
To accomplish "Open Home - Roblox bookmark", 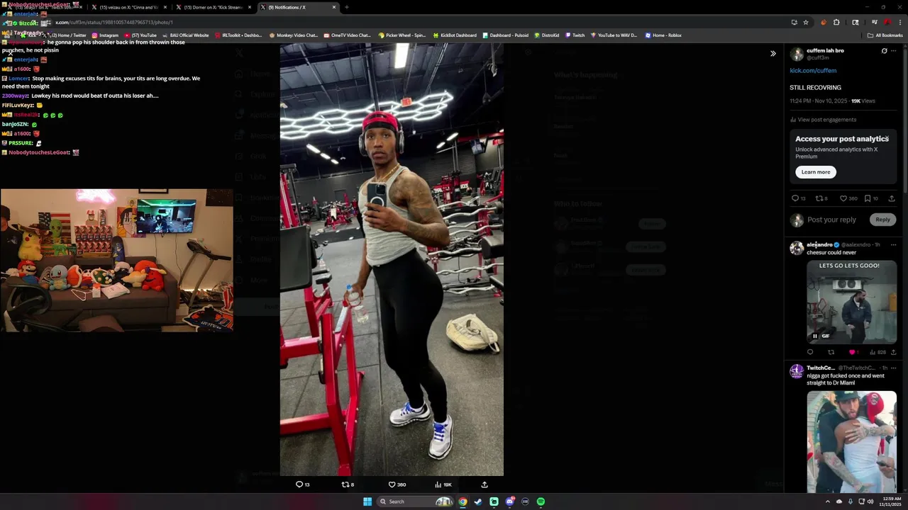I will click(663, 35).
